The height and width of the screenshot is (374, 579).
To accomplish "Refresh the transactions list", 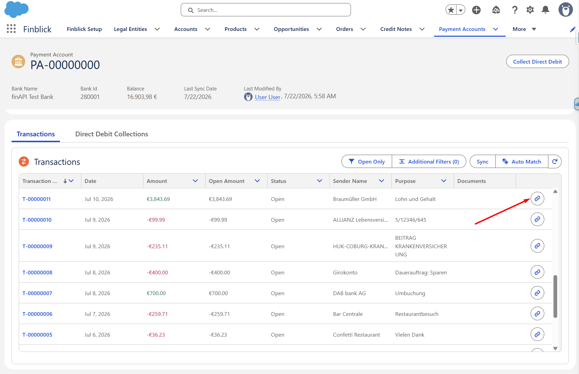I will (x=554, y=161).
